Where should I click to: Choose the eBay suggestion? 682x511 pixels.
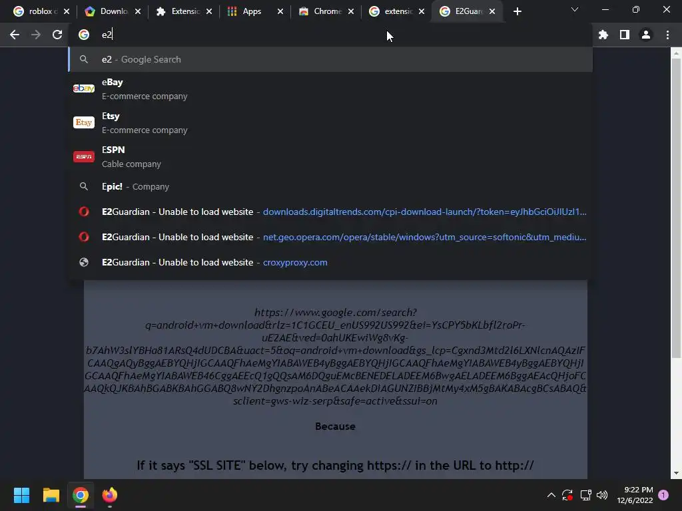[x=330, y=89]
